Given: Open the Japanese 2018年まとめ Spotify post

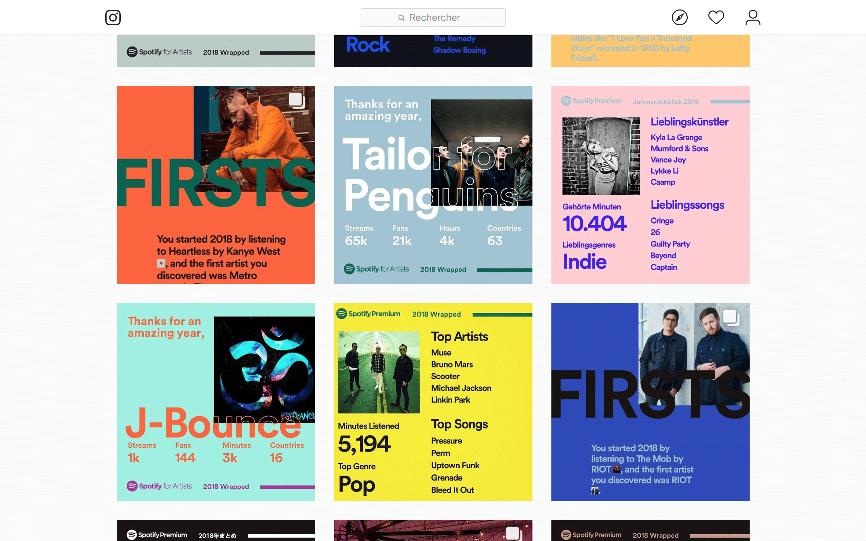Looking at the screenshot, I should [216, 531].
